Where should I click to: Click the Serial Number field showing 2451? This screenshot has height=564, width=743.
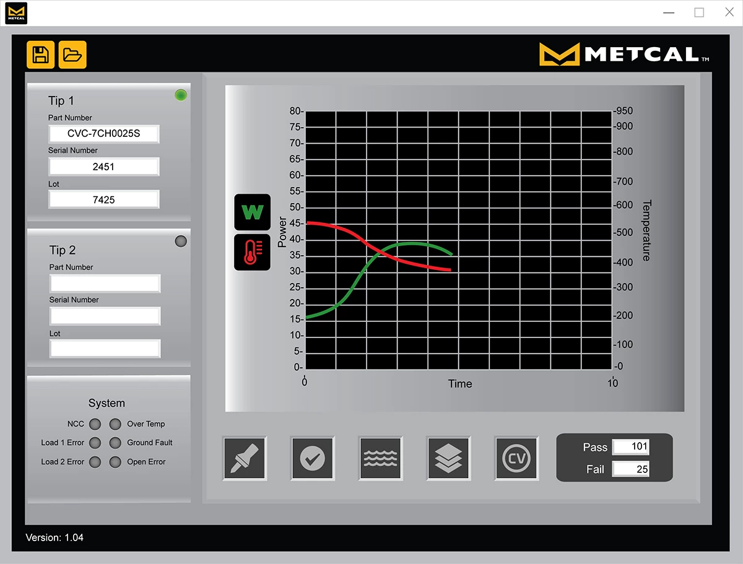point(103,166)
